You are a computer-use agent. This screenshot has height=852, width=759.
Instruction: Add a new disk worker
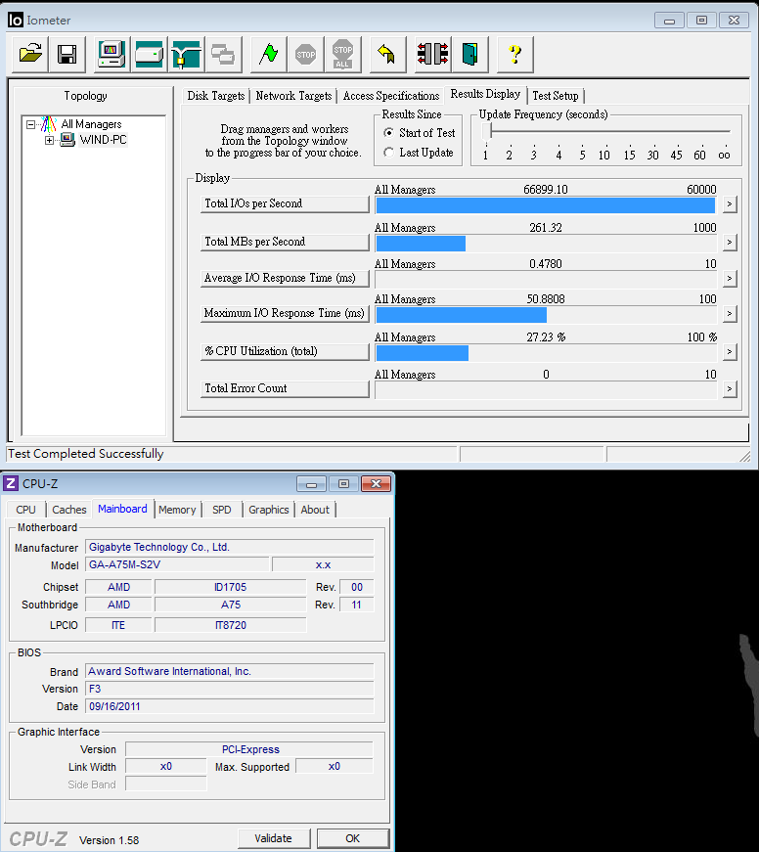coord(149,54)
